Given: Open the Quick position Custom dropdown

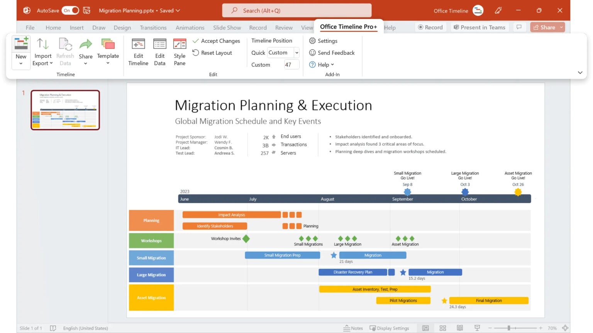Looking at the screenshot, I should click(296, 53).
